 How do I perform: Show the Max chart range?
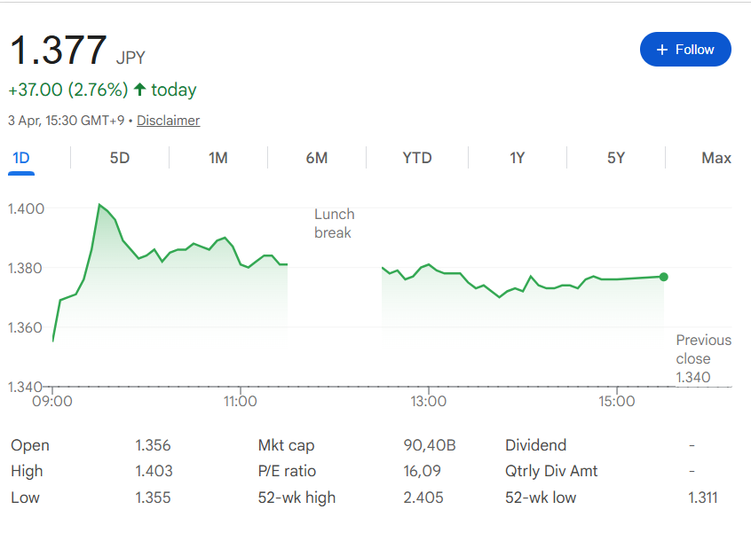[716, 158]
